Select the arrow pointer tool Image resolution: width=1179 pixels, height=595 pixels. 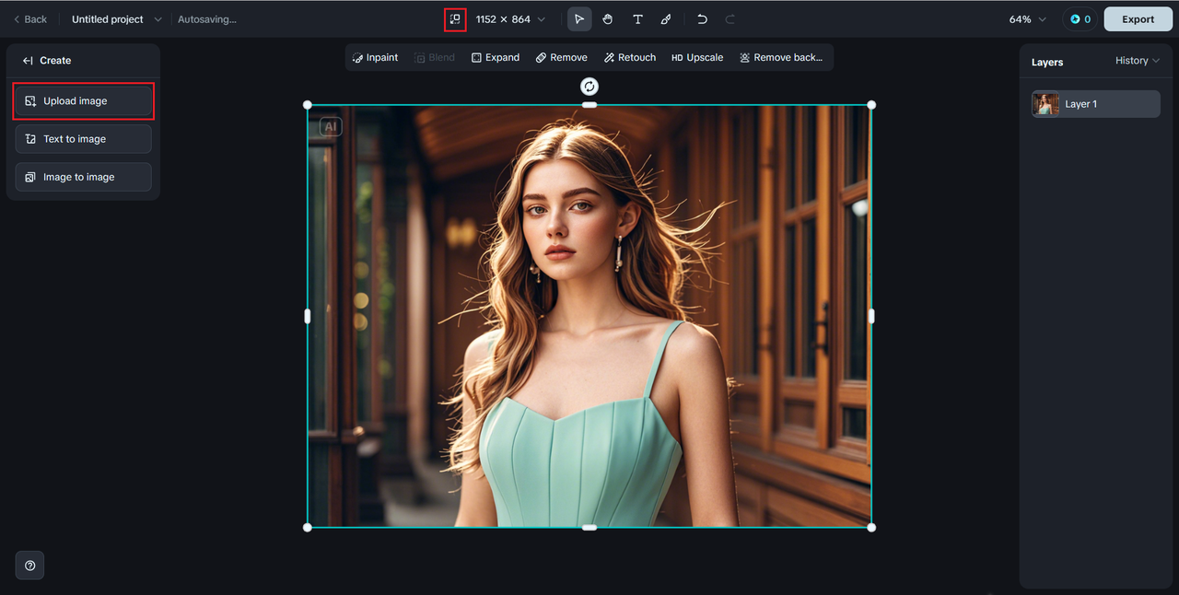click(x=579, y=19)
